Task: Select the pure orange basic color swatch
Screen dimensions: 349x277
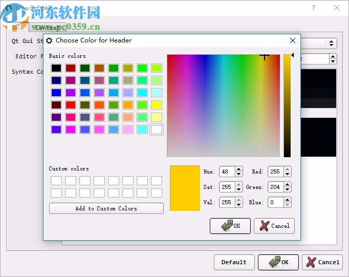Action: 128,105
